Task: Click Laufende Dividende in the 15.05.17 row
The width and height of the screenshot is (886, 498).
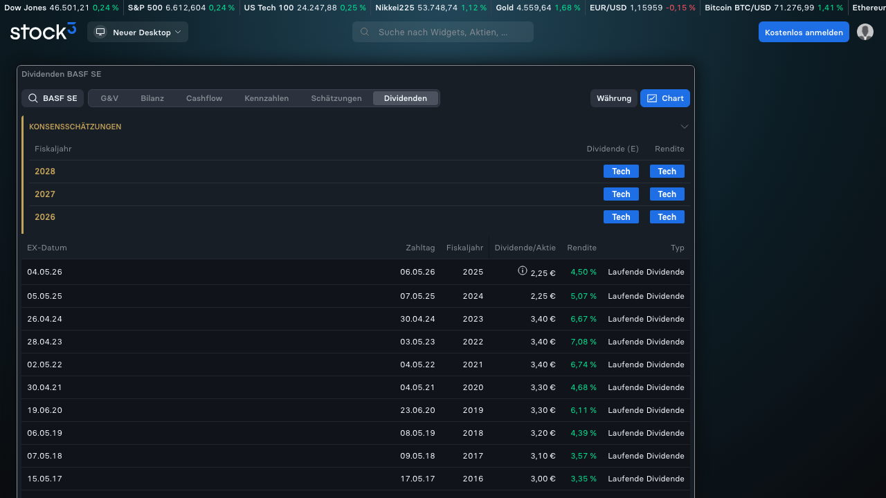Action: 646,479
